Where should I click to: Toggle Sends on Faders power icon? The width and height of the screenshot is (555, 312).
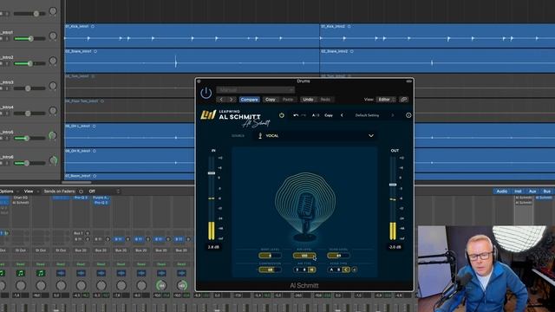tap(81, 191)
